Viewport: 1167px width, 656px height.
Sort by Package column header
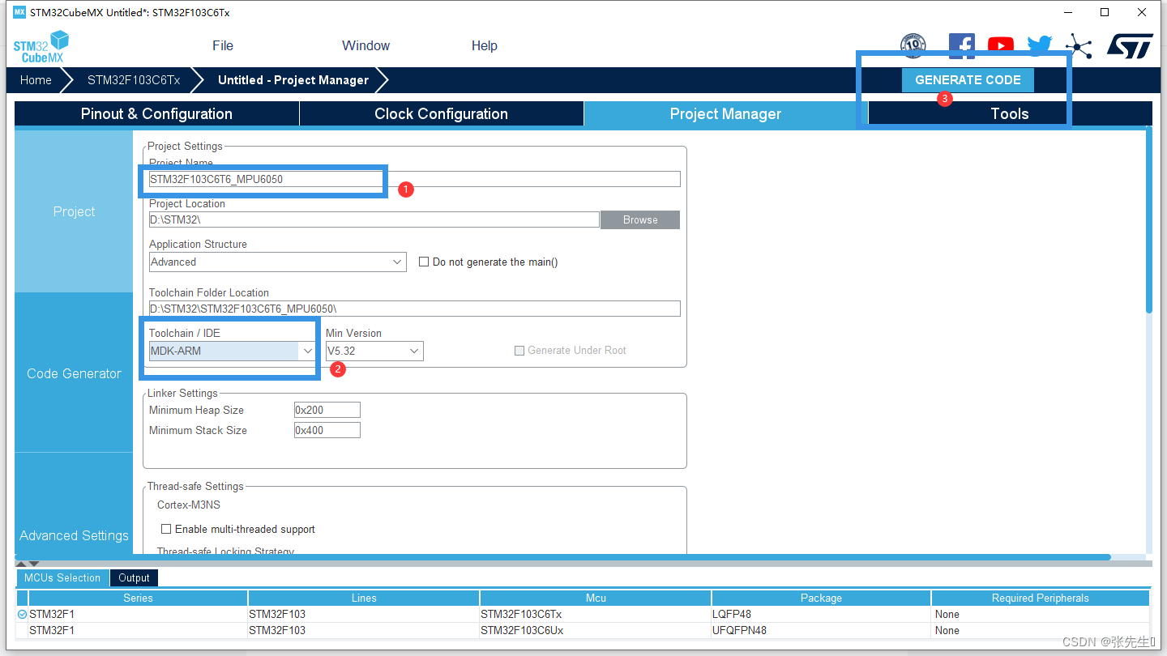(x=821, y=598)
